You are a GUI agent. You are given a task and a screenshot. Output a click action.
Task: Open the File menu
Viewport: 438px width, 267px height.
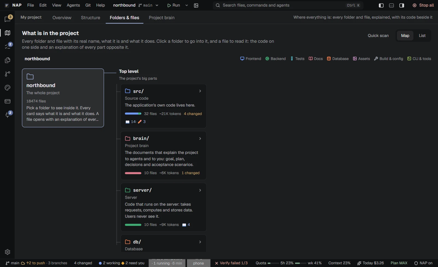point(31,5)
